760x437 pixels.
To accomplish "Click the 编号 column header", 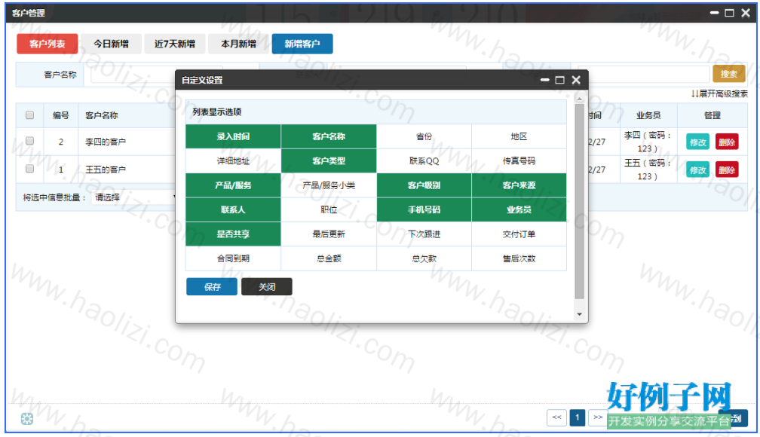I will pyautogui.click(x=60, y=115).
